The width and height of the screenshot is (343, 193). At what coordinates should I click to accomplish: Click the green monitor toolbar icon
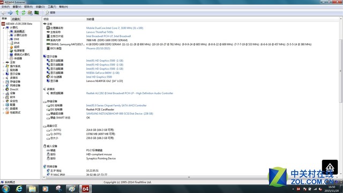click(x=36, y=13)
